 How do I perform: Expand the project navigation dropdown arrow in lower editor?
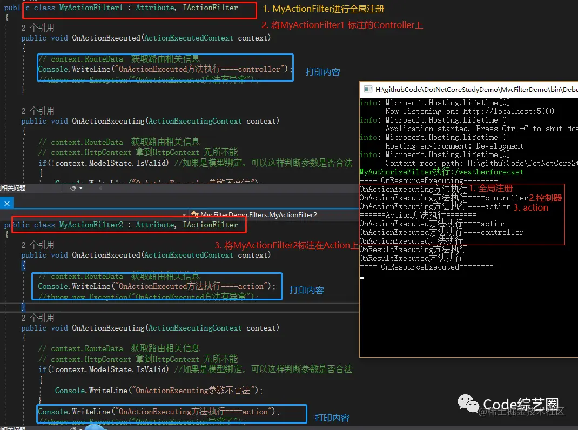184,214
